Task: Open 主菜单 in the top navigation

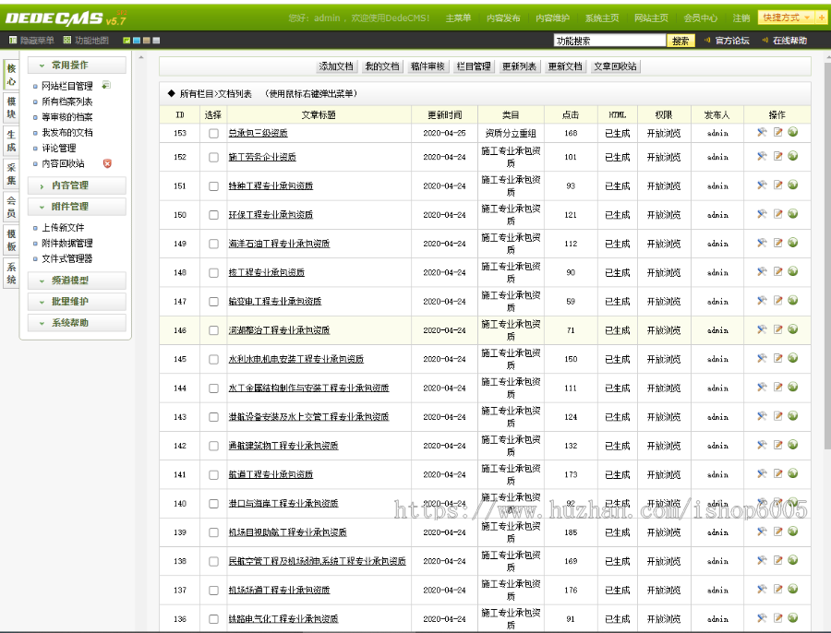Action: click(x=458, y=18)
